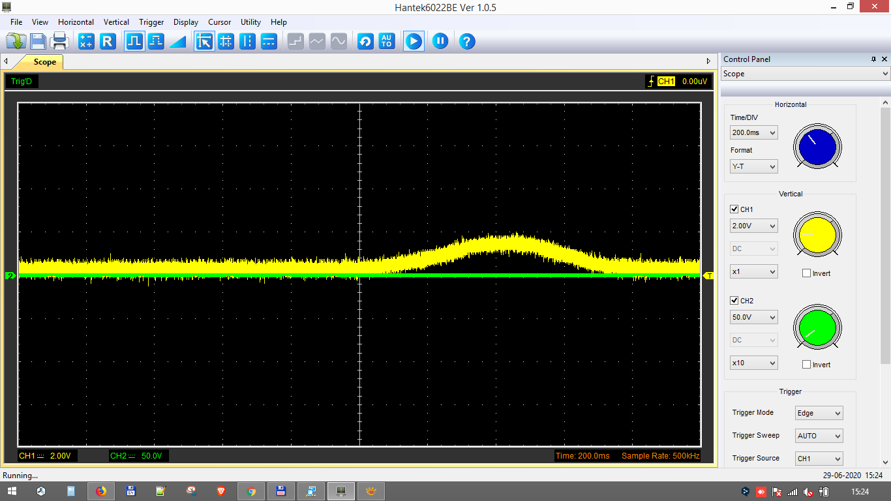Open Firefox from the taskbar
891x501 pixels.
click(x=100, y=491)
